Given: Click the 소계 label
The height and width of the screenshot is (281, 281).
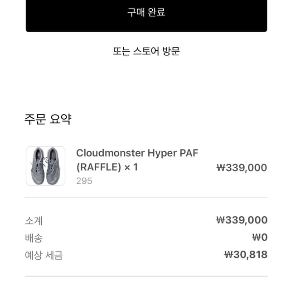Looking at the screenshot, I should [34, 221].
